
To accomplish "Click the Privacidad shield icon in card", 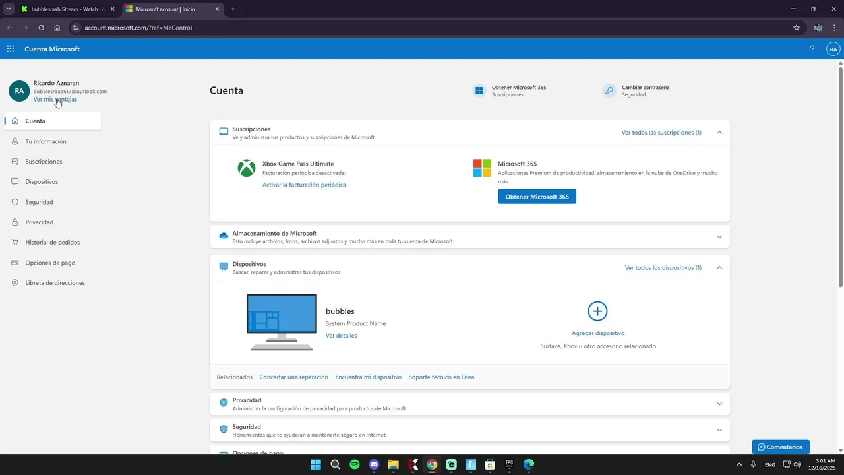I will tap(224, 402).
